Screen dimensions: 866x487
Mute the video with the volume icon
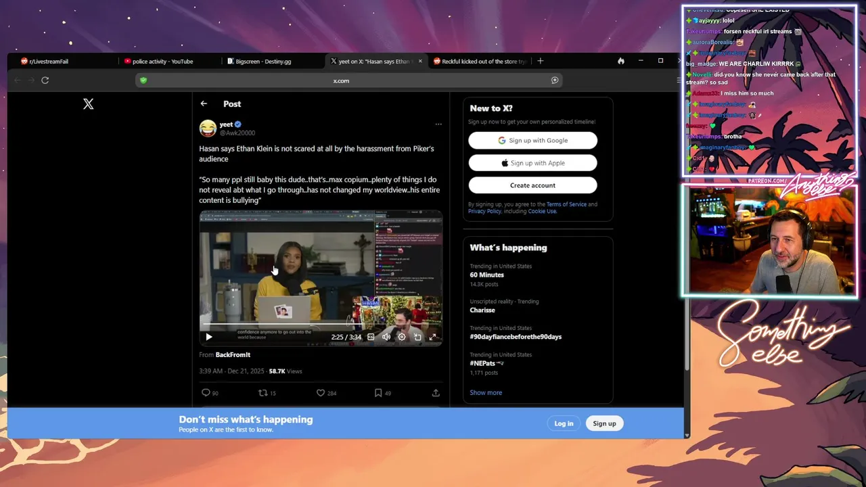click(x=386, y=337)
